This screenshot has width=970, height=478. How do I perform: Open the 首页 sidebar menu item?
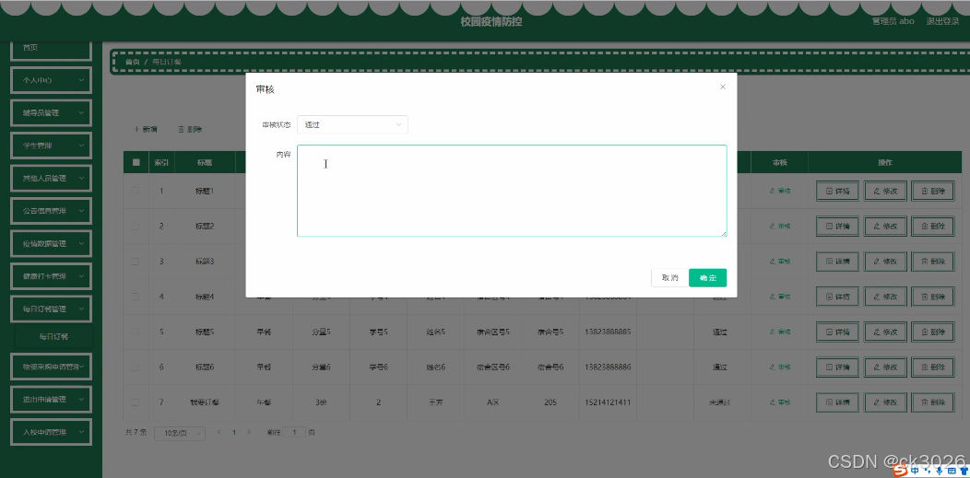(51, 49)
